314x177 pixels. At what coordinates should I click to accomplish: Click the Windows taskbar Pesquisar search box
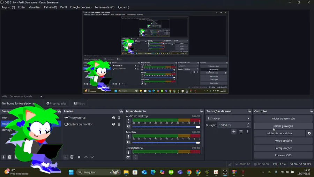click(98, 172)
